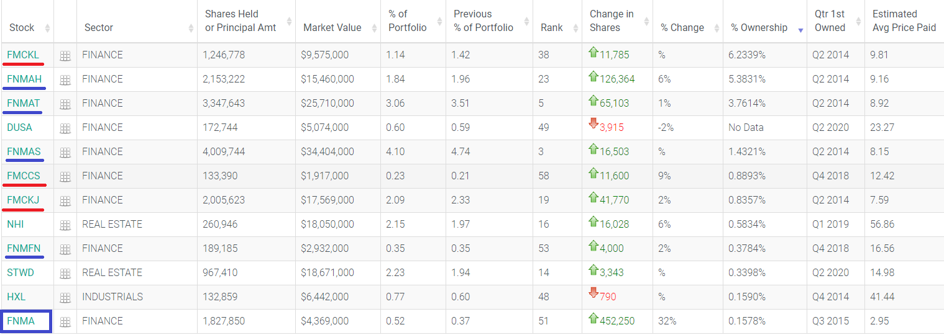Image resolution: width=944 pixels, height=335 pixels.
Task: Click red down arrow beside 3,915
Action: click(x=593, y=123)
